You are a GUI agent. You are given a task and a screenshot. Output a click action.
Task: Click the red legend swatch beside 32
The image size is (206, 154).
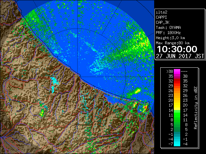pos(177,81)
